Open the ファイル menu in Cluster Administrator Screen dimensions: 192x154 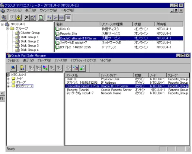pos(14,10)
